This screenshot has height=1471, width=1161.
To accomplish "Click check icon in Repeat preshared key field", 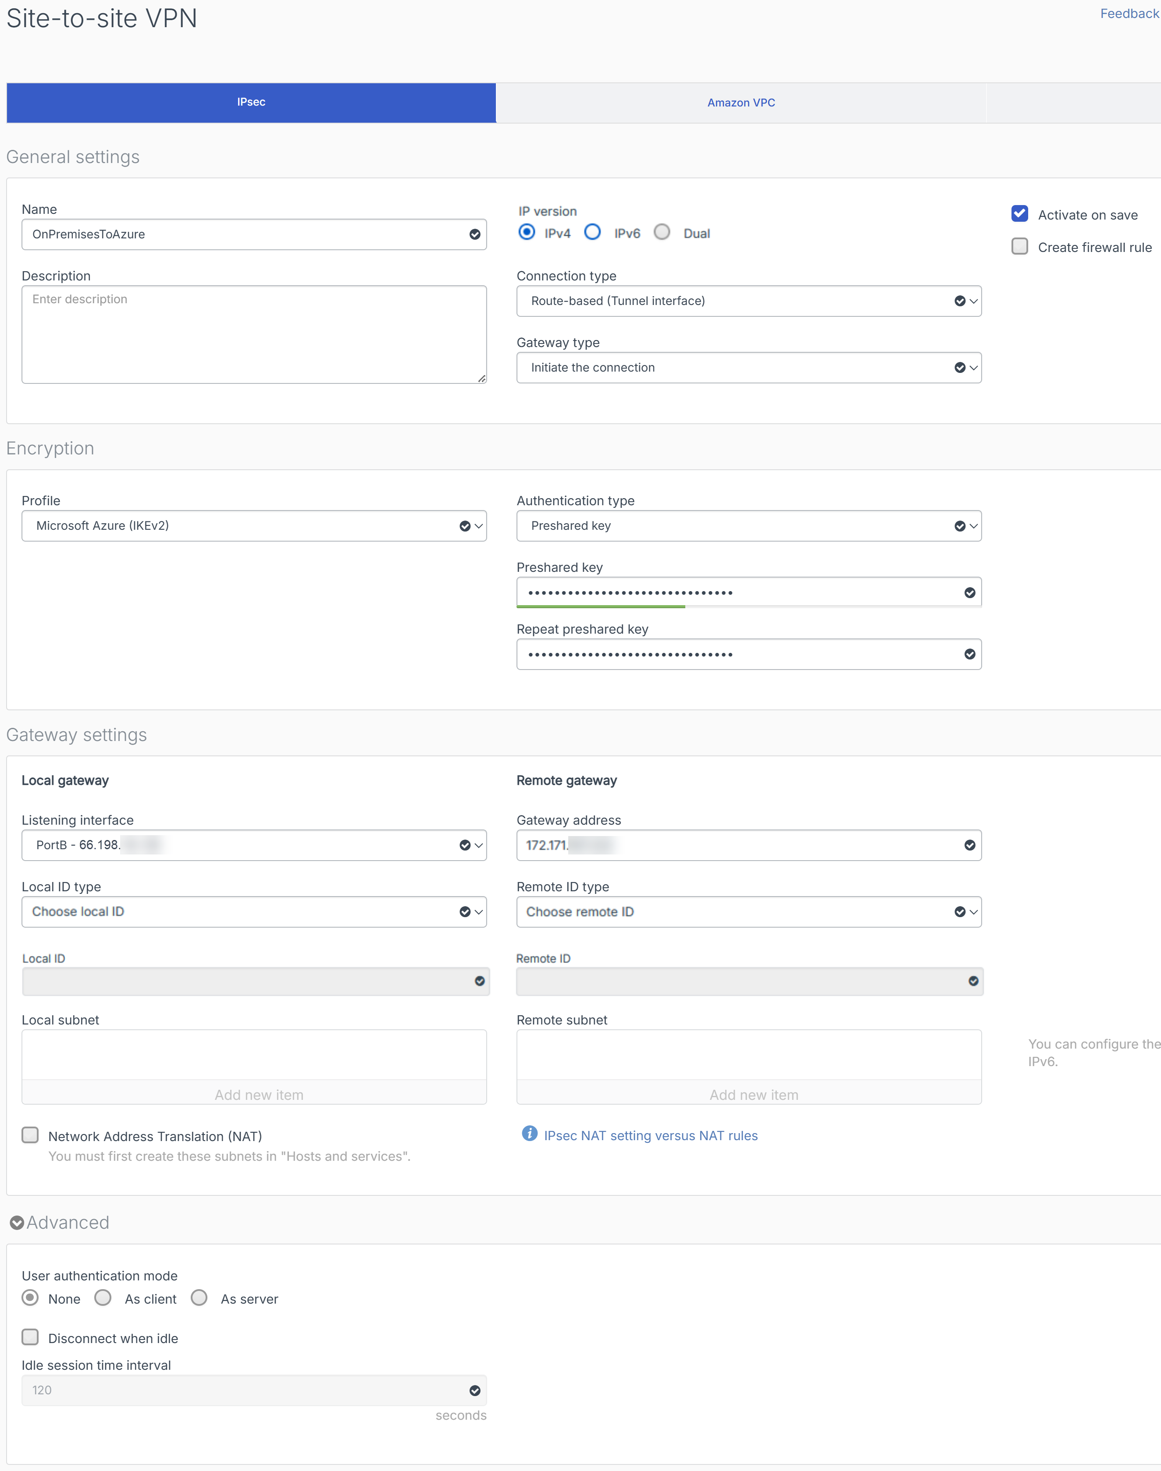I will (x=969, y=654).
